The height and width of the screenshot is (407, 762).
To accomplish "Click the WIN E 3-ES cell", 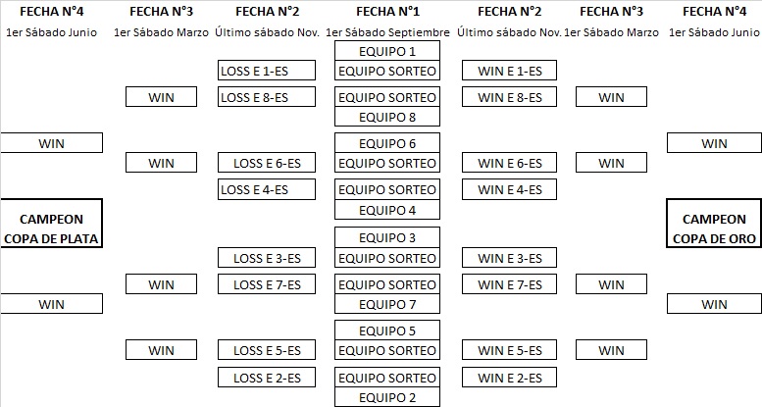I will pos(509,258).
